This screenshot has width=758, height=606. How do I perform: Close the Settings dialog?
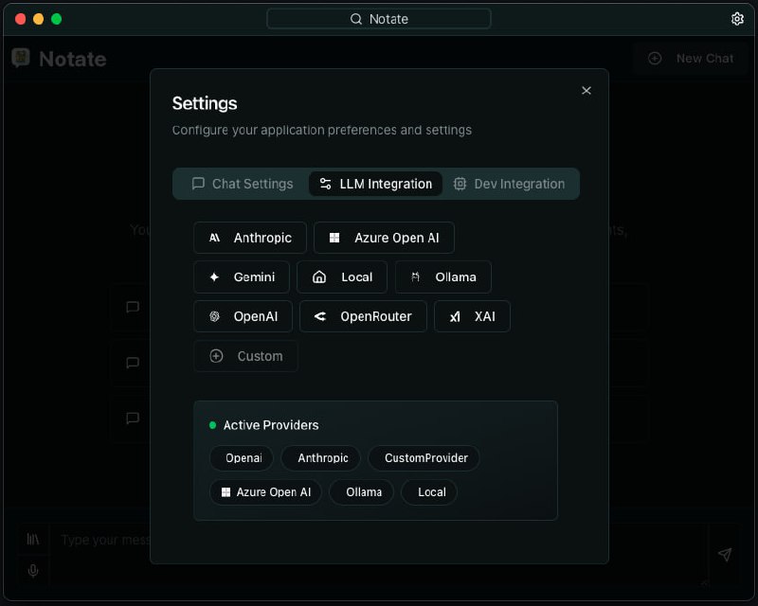pyautogui.click(x=587, y=90)
